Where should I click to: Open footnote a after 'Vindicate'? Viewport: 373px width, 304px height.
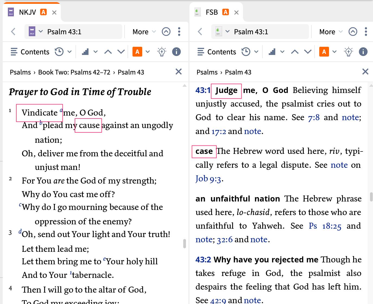(61, 110)
